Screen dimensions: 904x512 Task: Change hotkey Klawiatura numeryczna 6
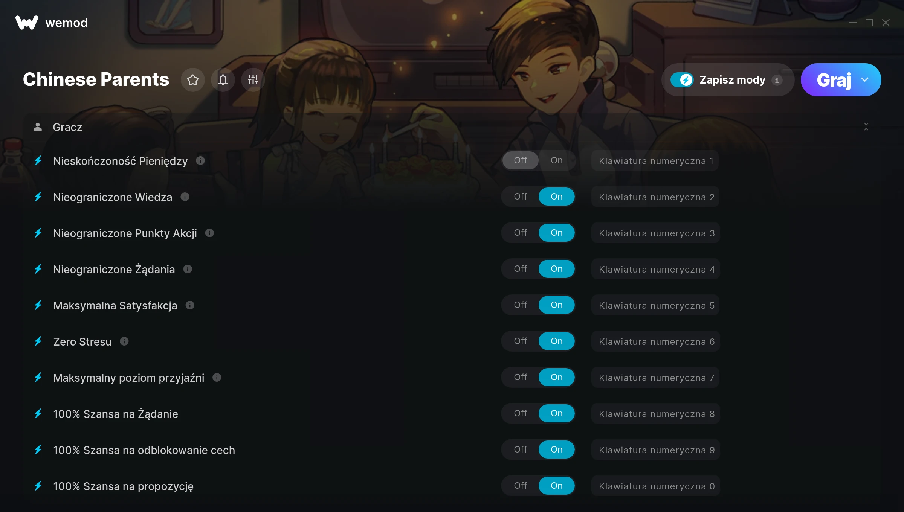(655, 341)
